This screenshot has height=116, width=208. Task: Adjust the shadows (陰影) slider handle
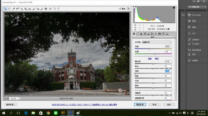click(153, 78)
